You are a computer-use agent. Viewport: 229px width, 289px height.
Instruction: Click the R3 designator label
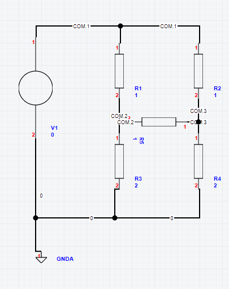tap(138, 179)
